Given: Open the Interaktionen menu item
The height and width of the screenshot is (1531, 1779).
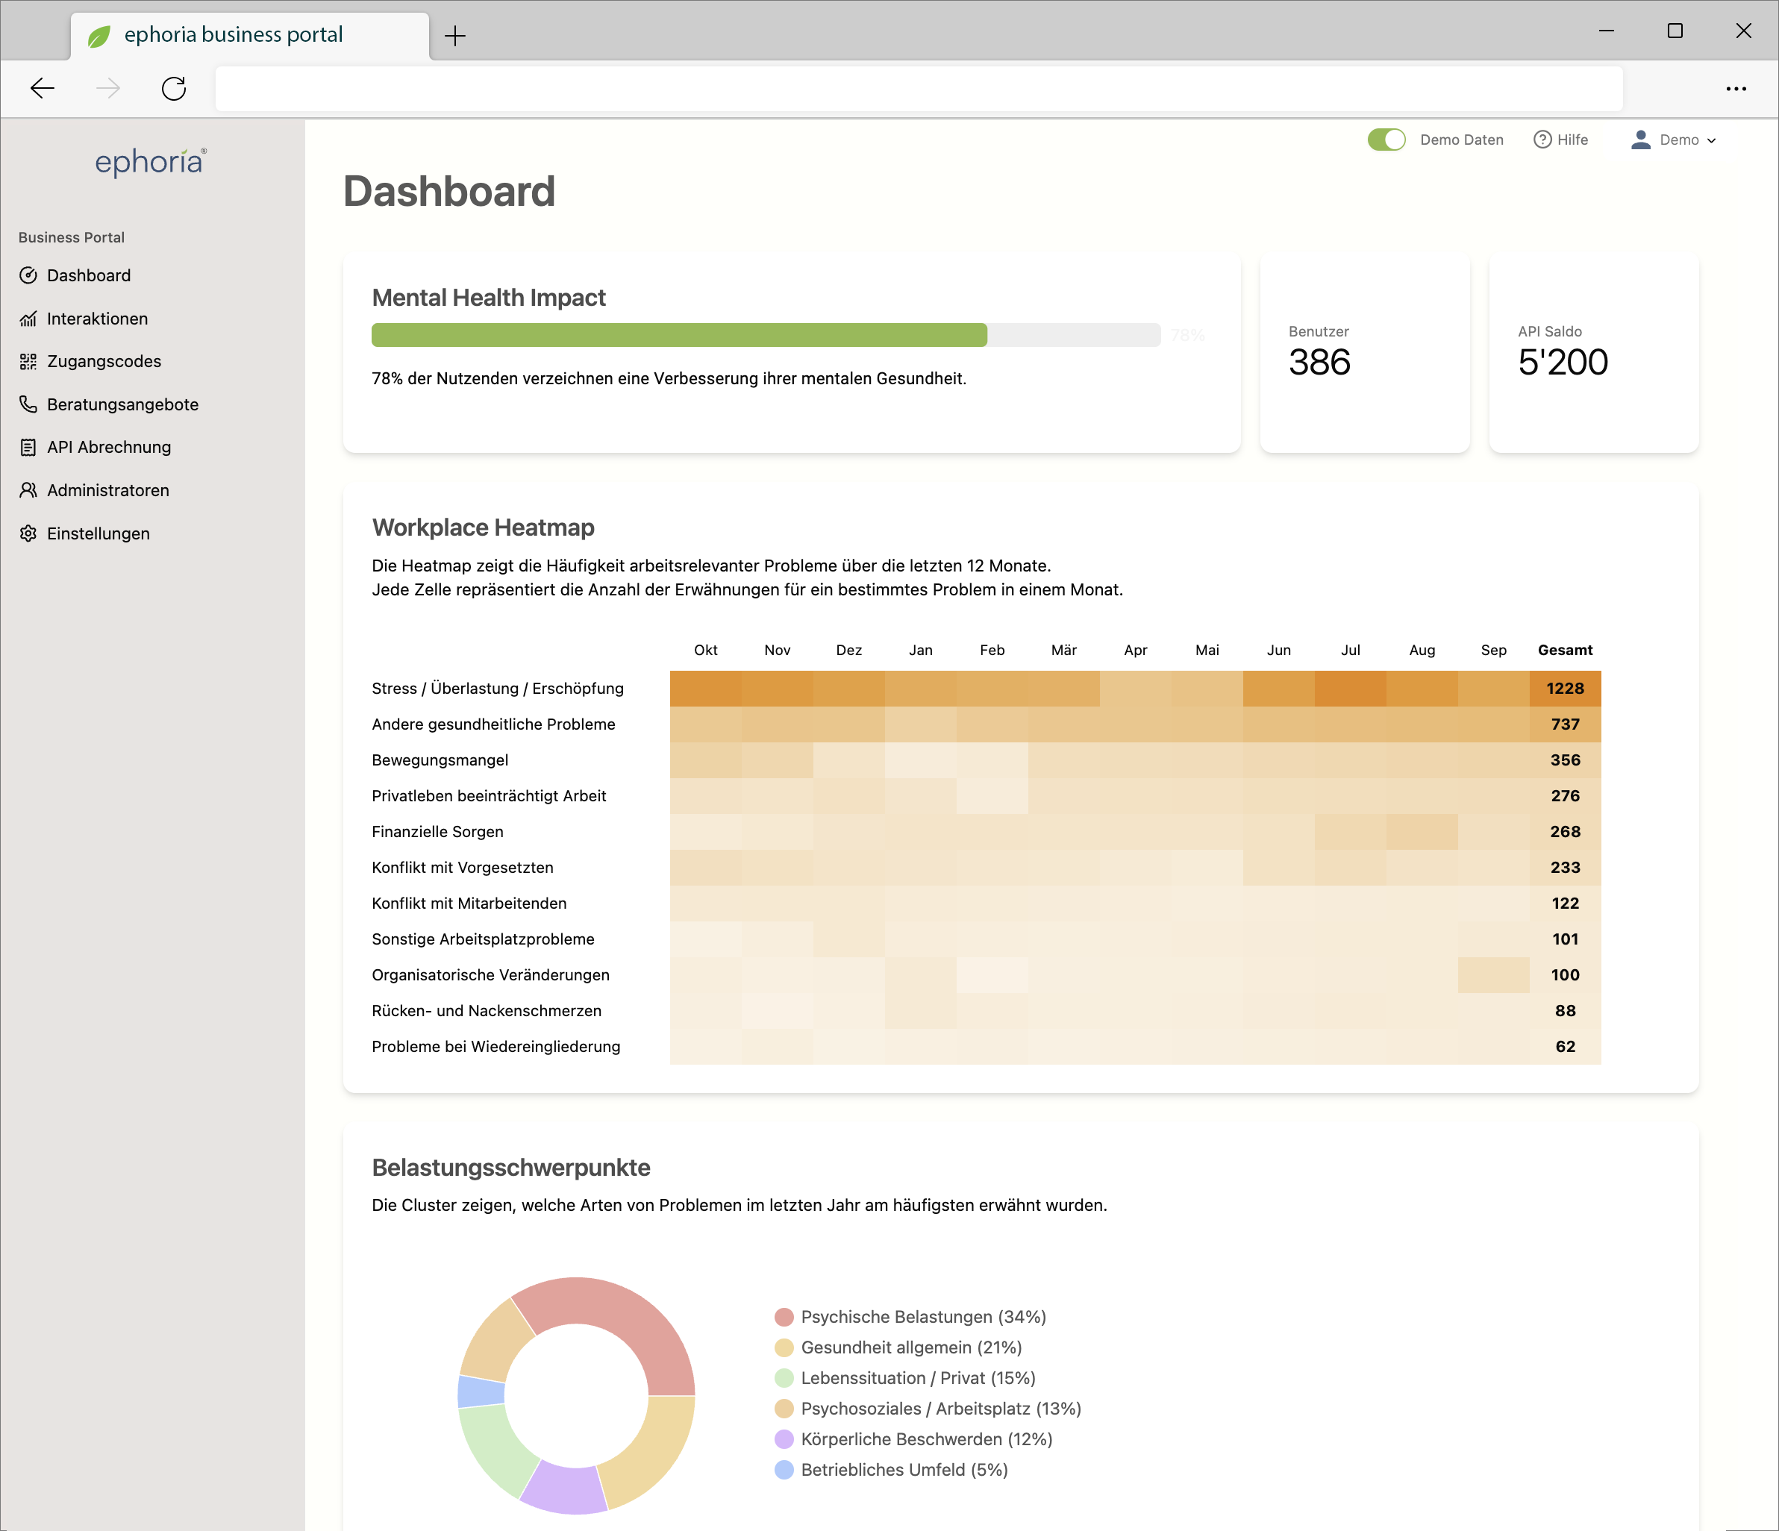Looking at the screenshot, I should [x=97, y=319].
